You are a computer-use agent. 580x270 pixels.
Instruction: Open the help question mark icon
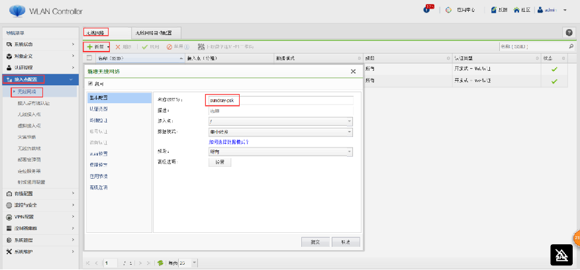point(569,32)
